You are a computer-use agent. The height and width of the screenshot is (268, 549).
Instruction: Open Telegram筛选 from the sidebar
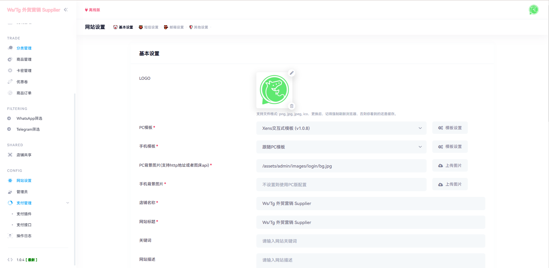(28, 129)
